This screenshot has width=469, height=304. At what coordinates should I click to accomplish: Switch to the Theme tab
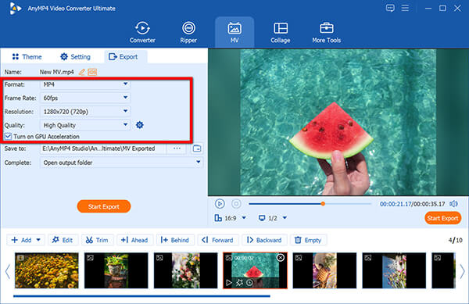point(27,57)
